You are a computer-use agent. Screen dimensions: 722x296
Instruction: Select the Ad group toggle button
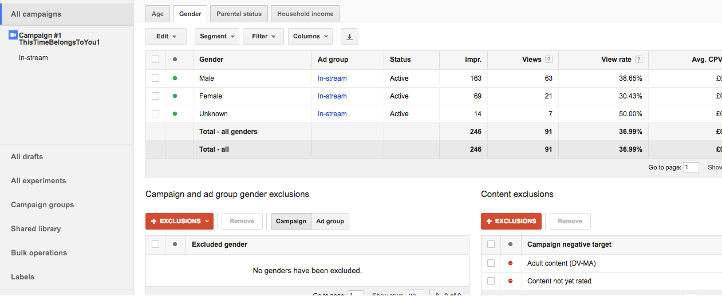click(330, 221)
